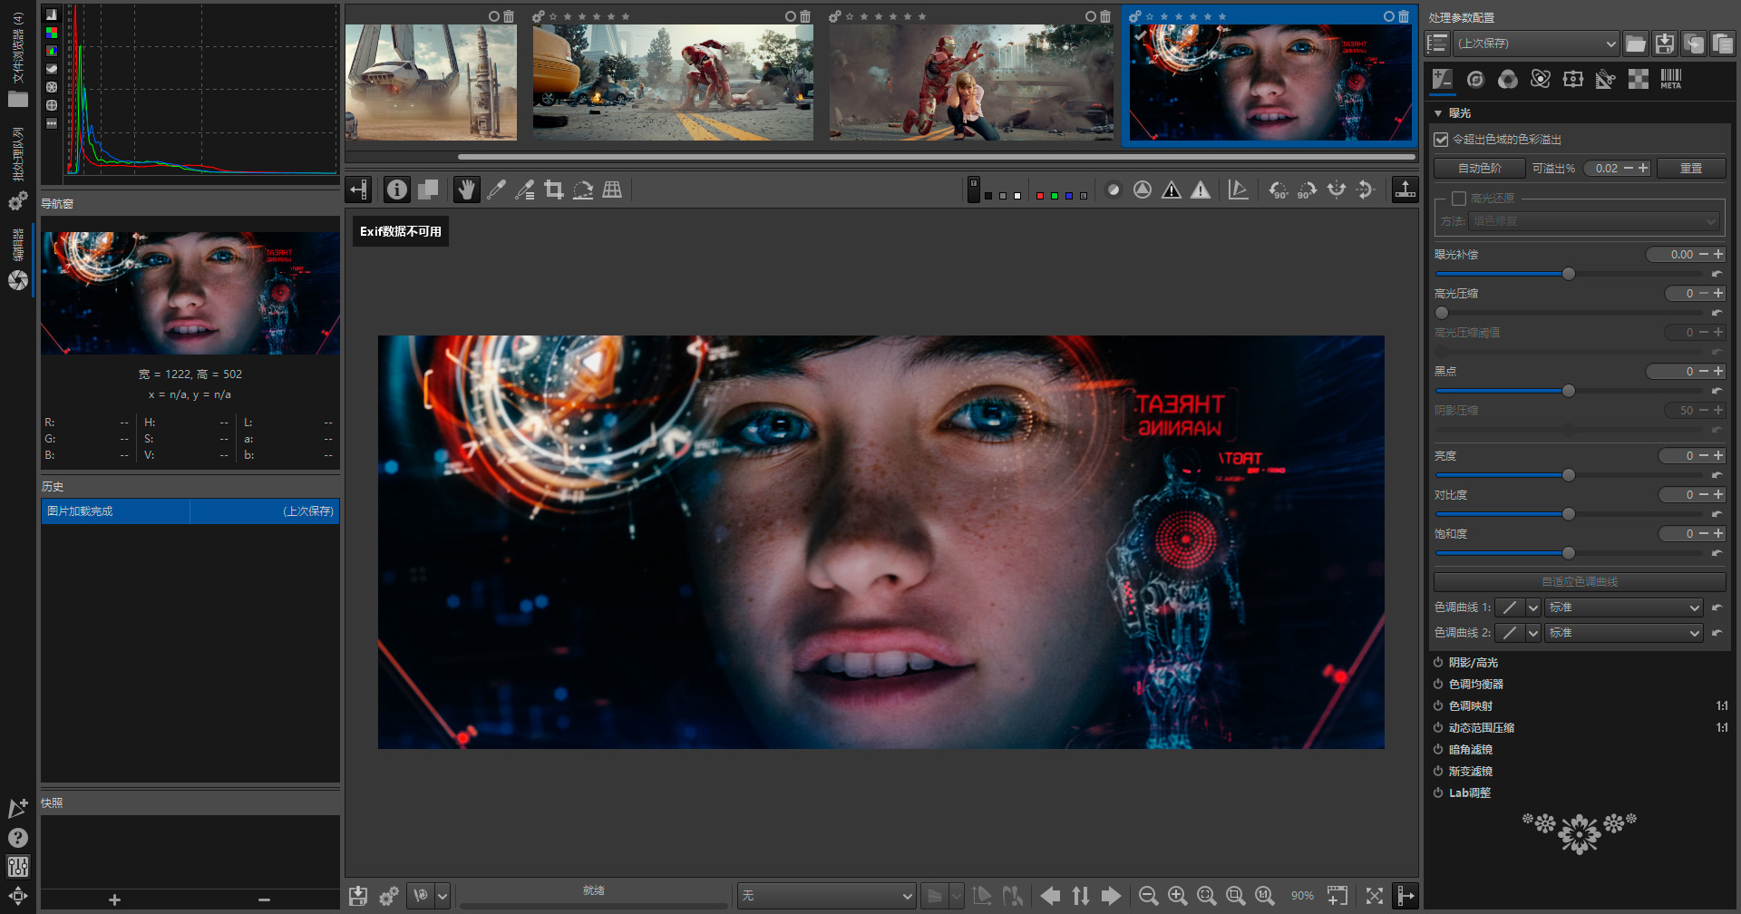Flip the image vertically
Viewport: 1741px width, 914px height.
(1365, 190)
